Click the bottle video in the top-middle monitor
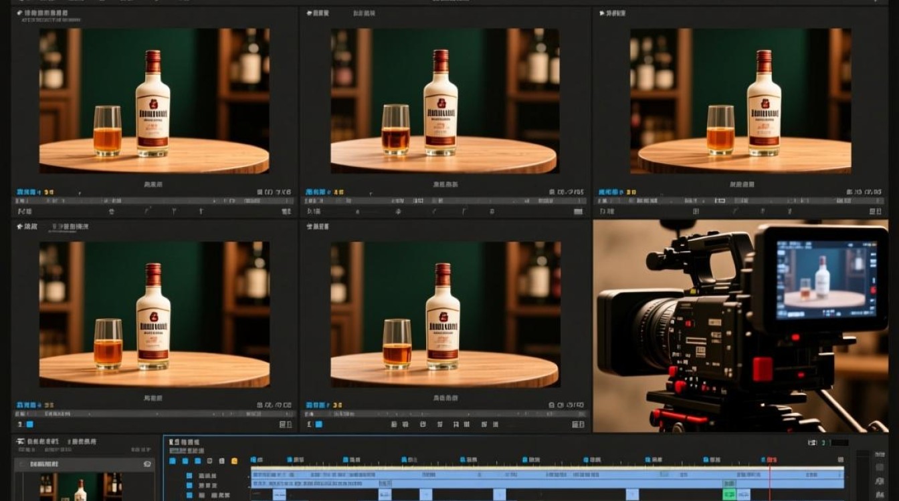 coord(445,101)
